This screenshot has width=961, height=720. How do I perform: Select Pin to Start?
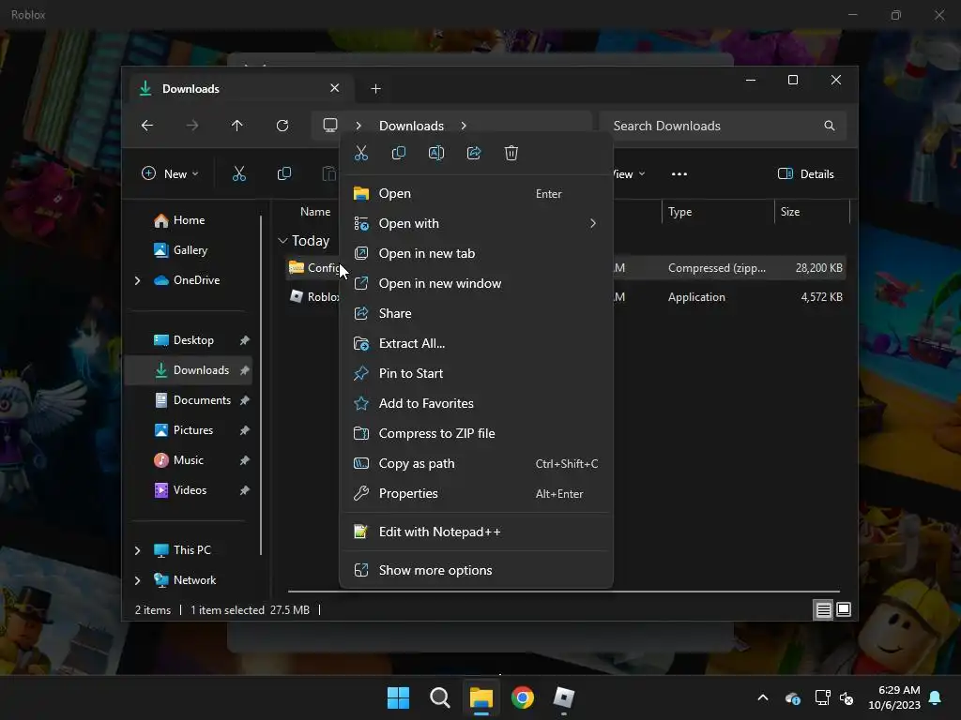(x=476, y=373)
